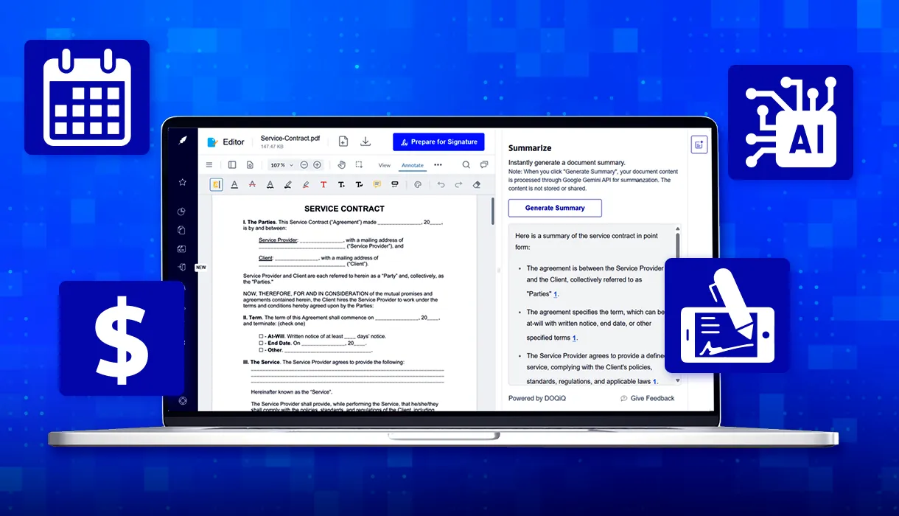Click the Editor logo icon
899x516 pixels.
212,142
